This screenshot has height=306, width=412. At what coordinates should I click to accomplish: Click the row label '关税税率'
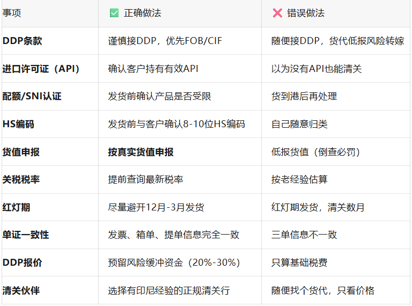pos(21,179)
